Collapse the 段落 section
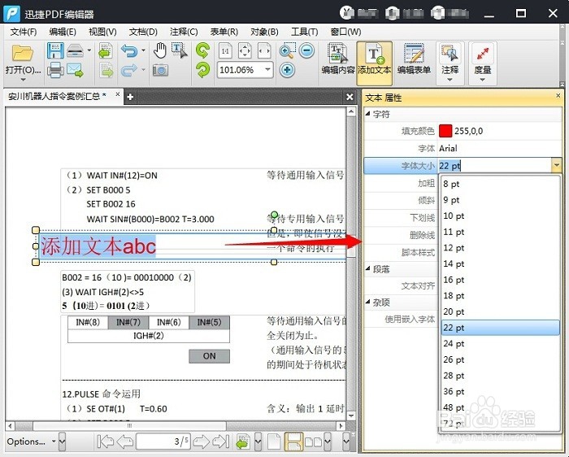This screenshot has width=569, height=457. 368,269
